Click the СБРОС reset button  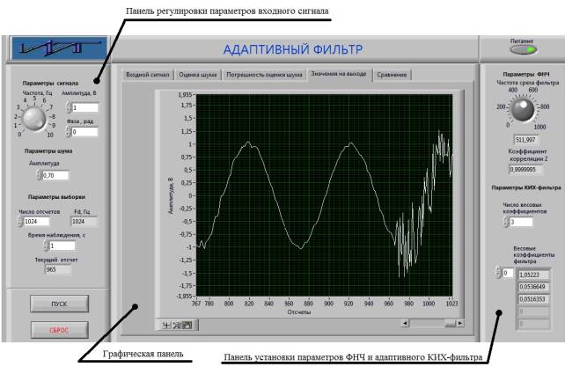click(x=60, y=330)
